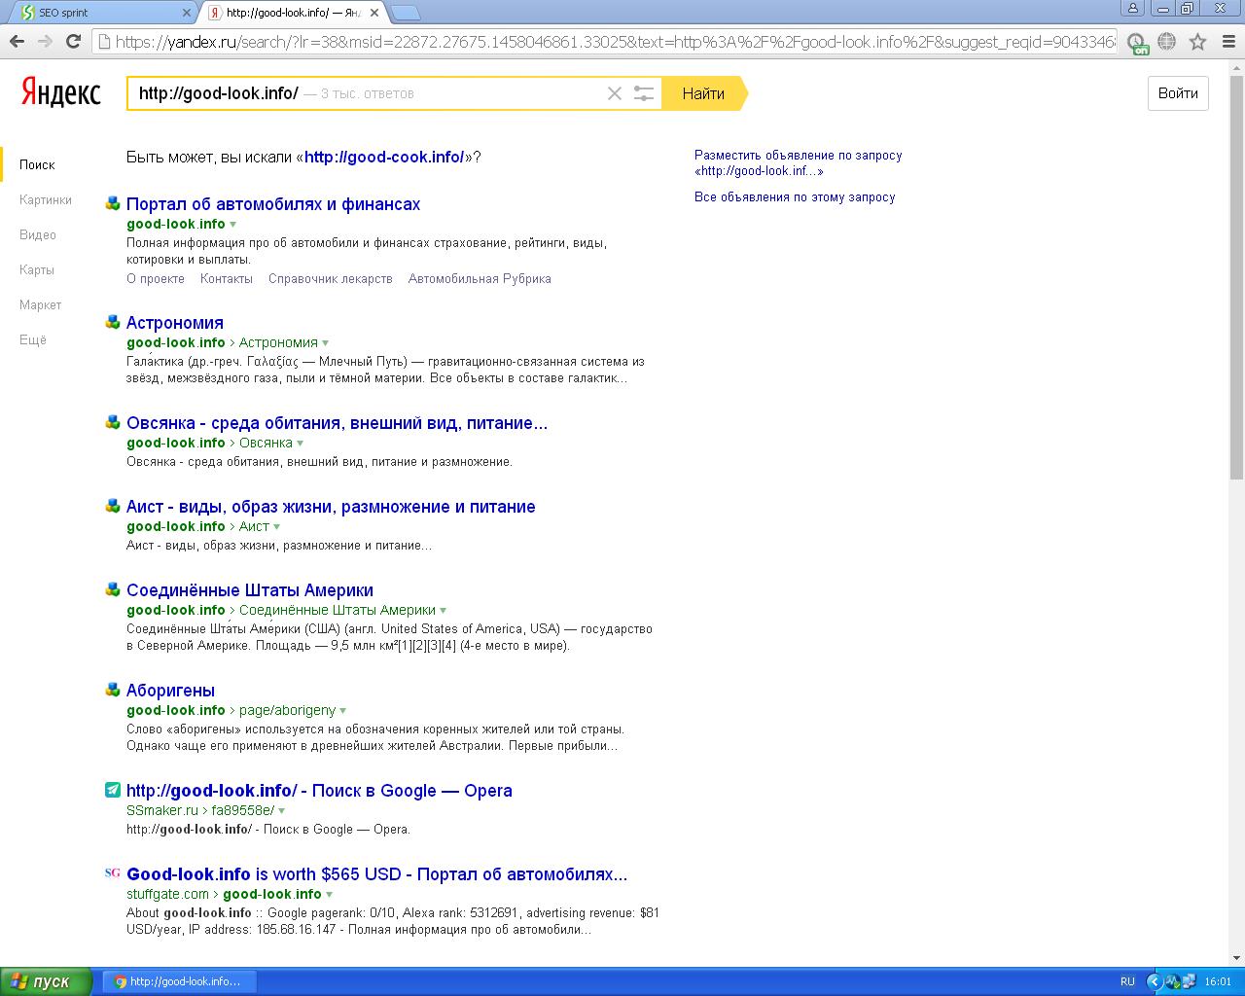This screenshot has width=1245, height=996.
Task: Click the Chrome taskbar button http://good-look.info
Action: tap(181, 981)
